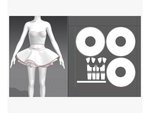This screenshot has width=150, height=113.
Task: Select the bustier top on the 3D avatar
Action: [37, 38]
